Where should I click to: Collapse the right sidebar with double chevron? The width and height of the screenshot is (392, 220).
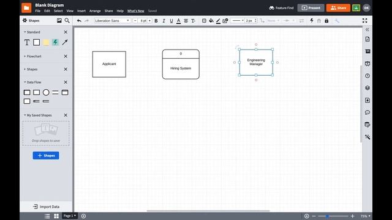coord(367,30)
